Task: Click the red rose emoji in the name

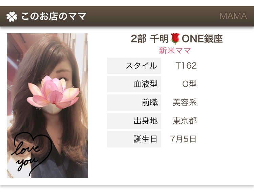Action: [175, 39]
